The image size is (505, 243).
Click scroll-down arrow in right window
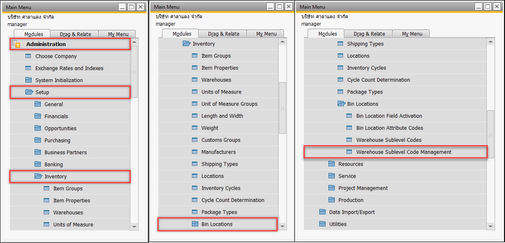click(491, 226)
